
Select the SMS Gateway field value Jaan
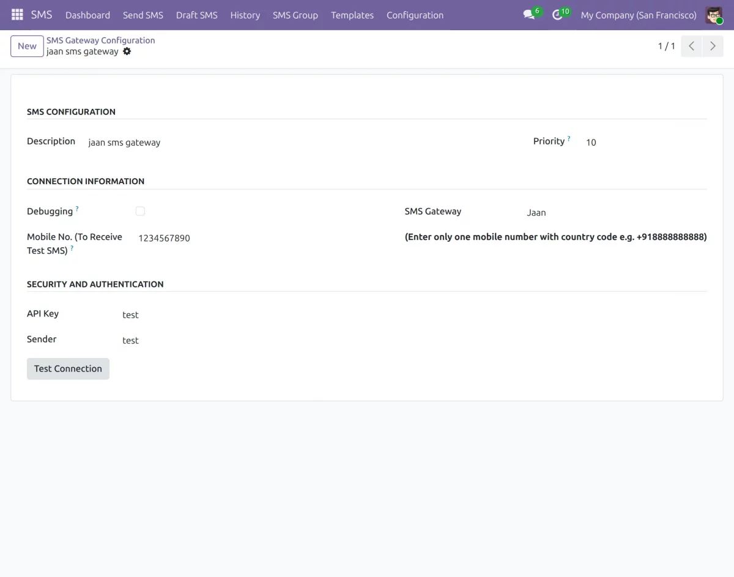[536, 212]
